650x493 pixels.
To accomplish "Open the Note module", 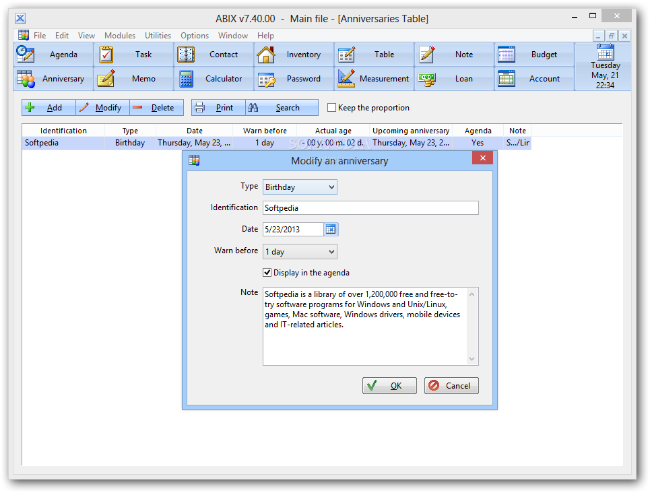I will [453, 55].
